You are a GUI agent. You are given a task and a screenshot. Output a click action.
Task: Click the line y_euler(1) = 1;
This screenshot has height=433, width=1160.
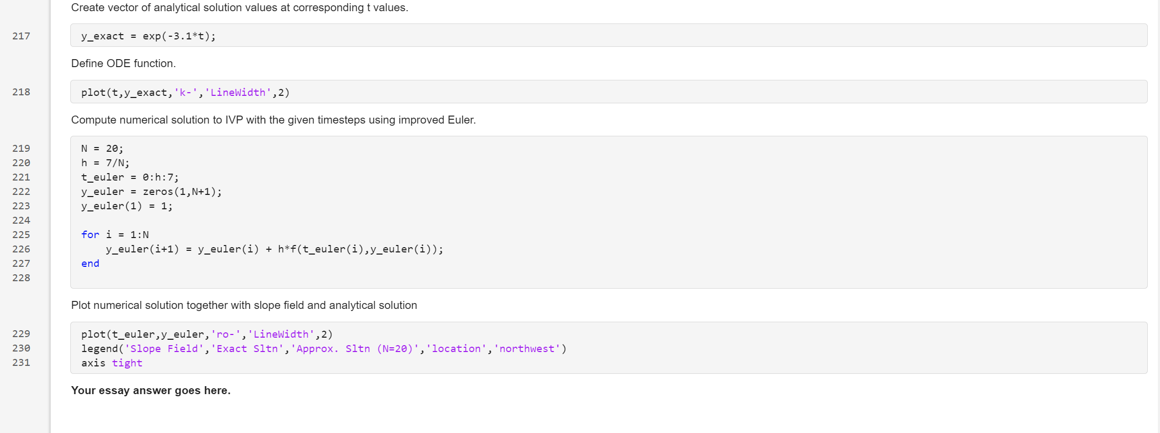coord(127,206)
